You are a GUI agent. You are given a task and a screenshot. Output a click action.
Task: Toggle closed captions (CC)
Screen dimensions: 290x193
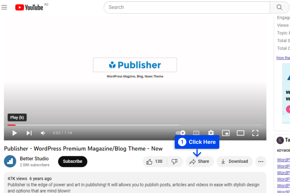[x=196, y=133]
